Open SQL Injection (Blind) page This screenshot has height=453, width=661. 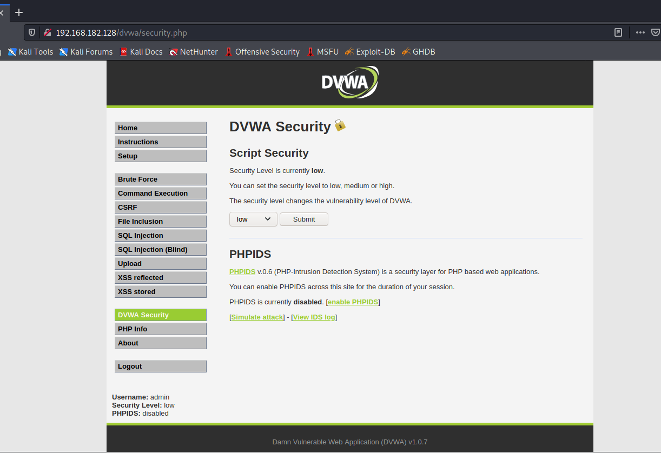click(x=161, y=249)
